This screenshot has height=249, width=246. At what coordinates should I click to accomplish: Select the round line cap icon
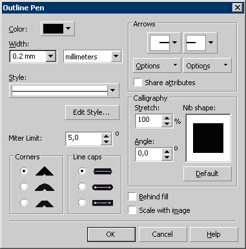(103, 187)
